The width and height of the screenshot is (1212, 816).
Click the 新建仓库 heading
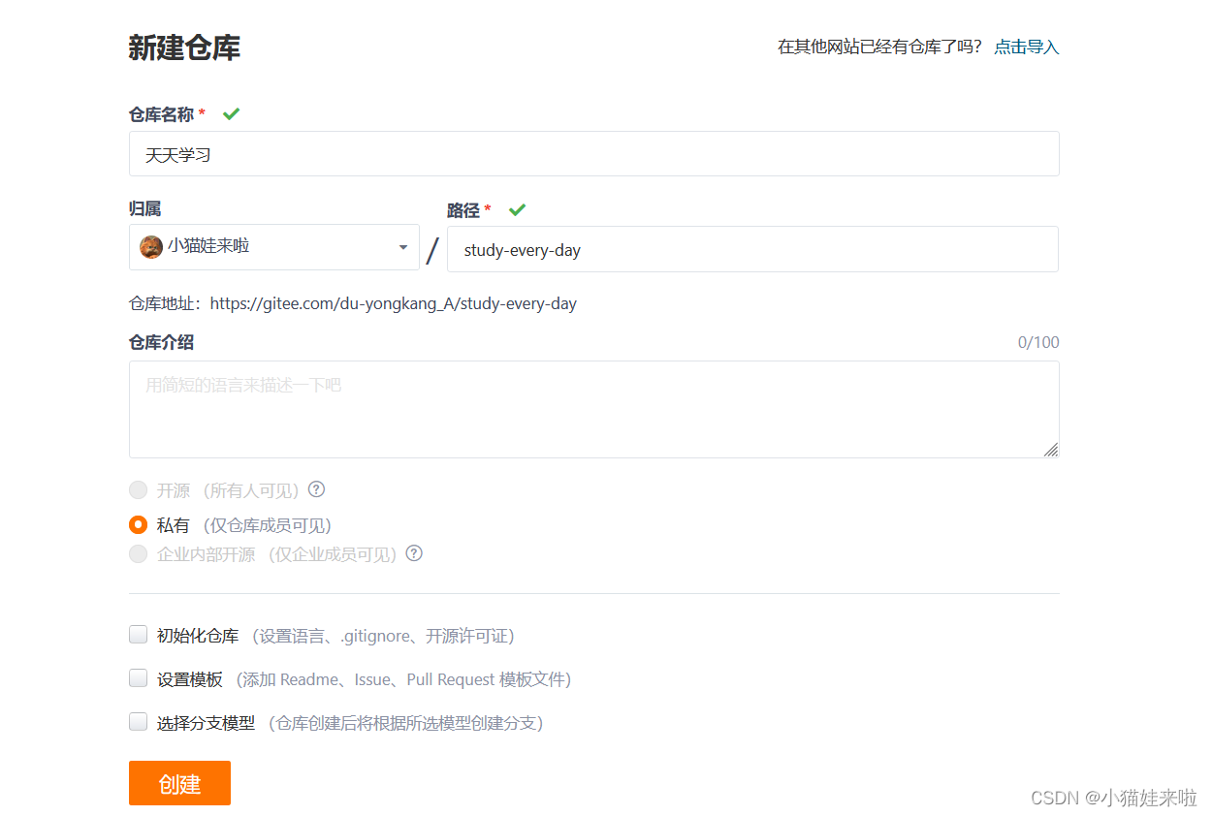pyautogui.click(x=184, y=47)
